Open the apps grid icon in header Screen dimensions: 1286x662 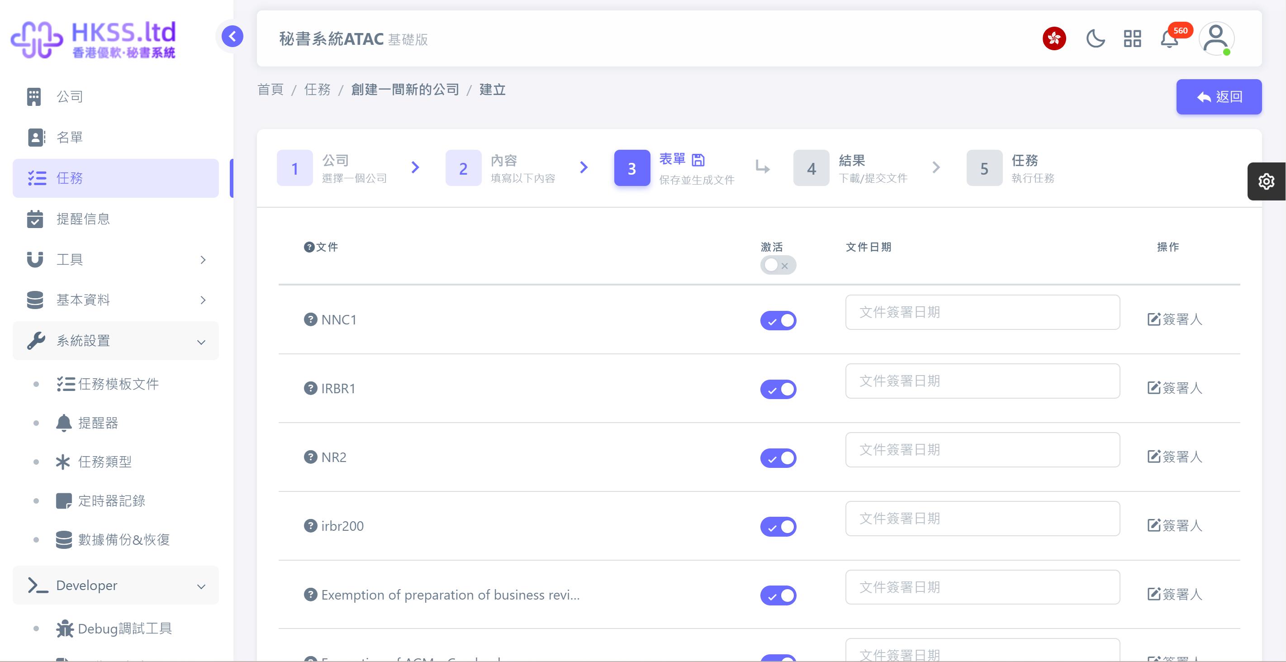[1132, 38]
